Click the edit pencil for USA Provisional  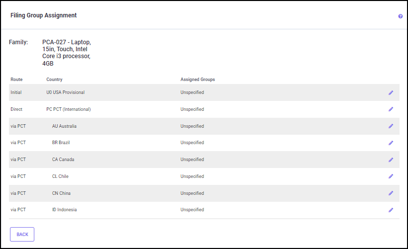391,92
